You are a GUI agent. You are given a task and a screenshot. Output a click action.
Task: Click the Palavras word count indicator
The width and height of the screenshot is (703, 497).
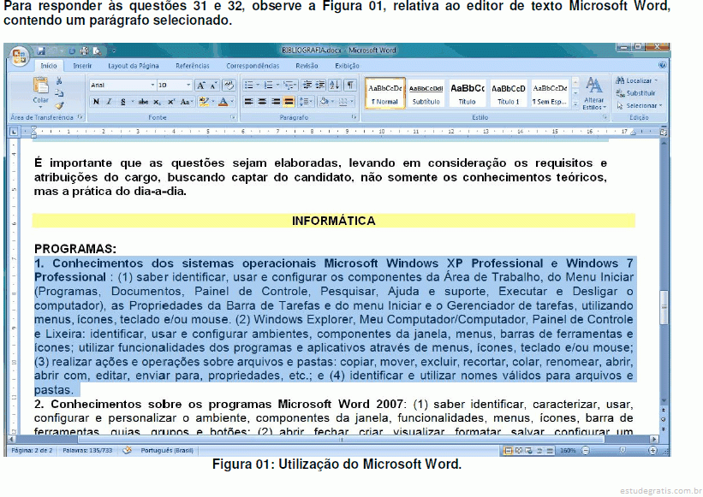point(88,449)
